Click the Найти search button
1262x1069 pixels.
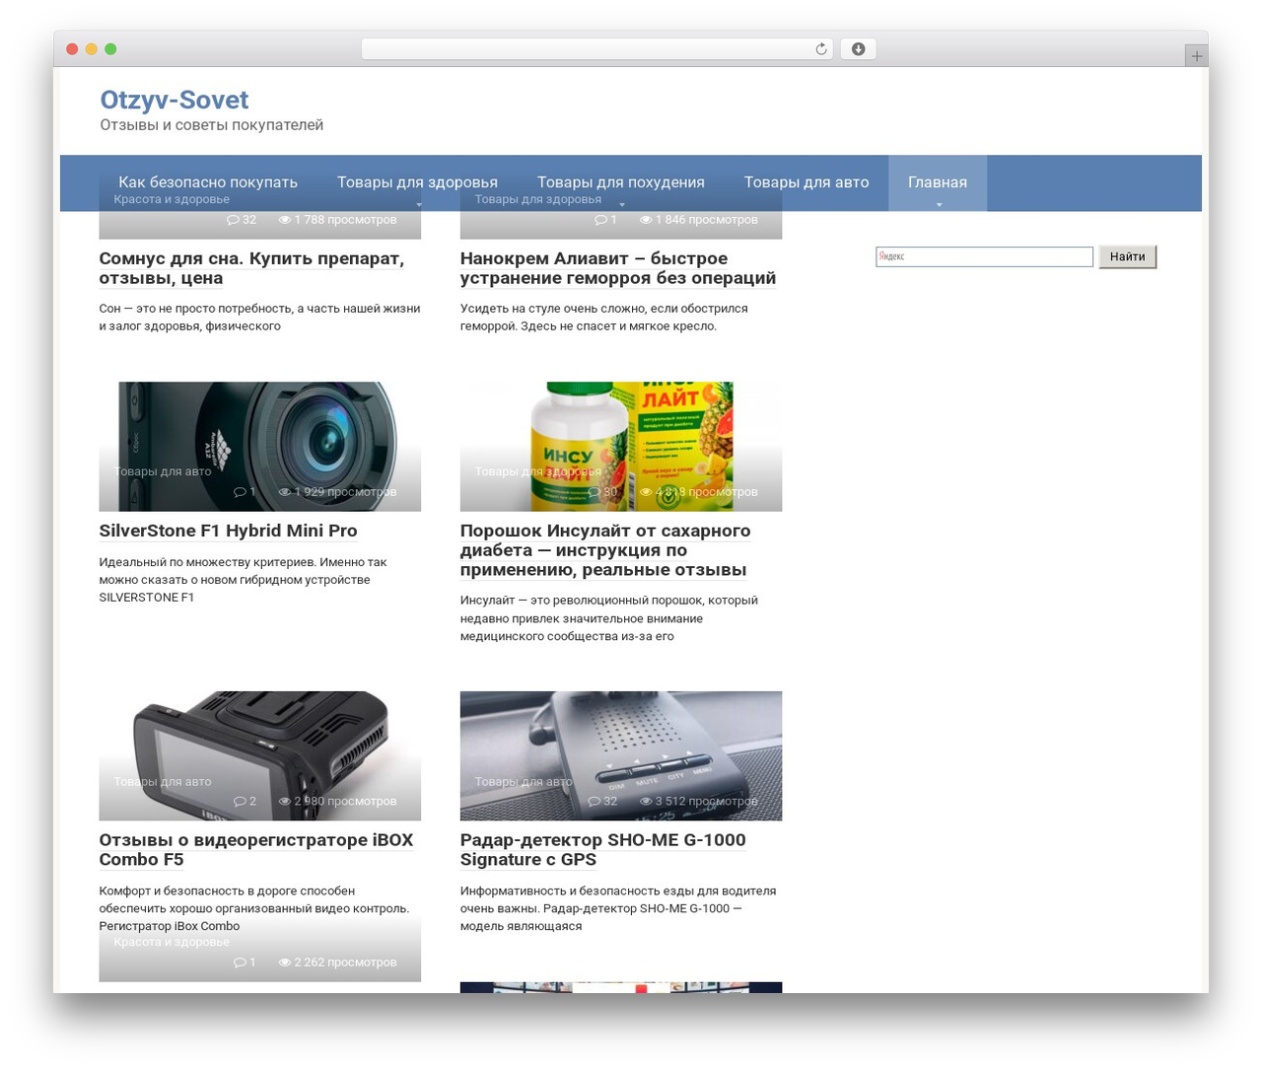point(1127,256)
